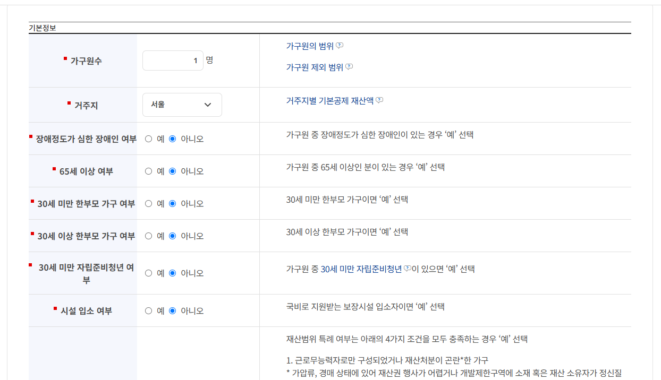Click the 65세 이상 여부 row label
661x380 pixels.
86,171
